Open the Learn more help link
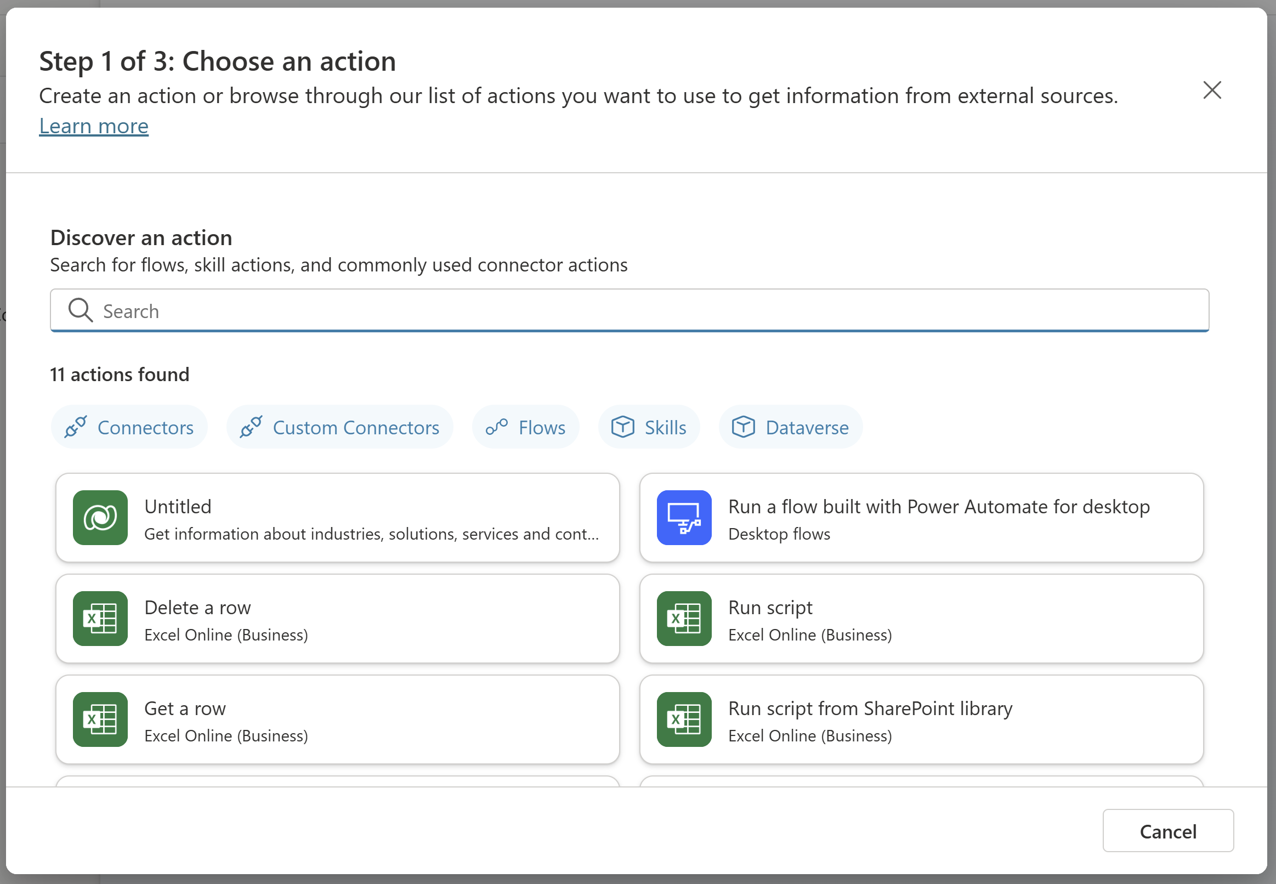The height and width of the screenshot is (884, 1276). point(93,126)
